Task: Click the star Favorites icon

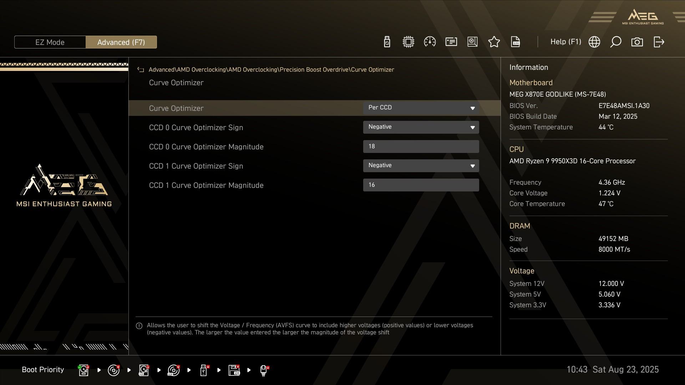Action: tap(494, 42)
